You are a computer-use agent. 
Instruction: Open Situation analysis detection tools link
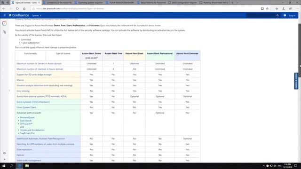(44, 85)
